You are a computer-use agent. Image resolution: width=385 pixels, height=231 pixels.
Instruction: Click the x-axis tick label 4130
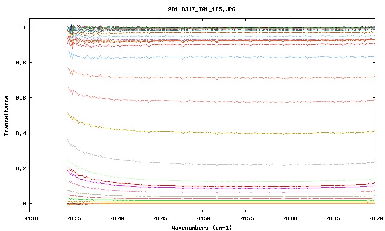[x=31, y=218]
